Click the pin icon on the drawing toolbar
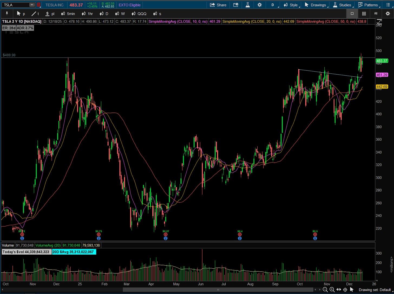394x294 pixels. 7,13
